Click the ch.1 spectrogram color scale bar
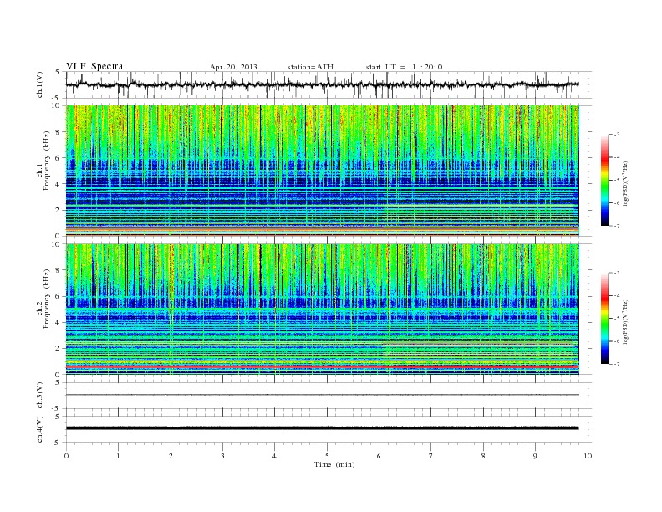Image resolution: width=662 pixels, height=512 pixels. click(x=604, y=180)
